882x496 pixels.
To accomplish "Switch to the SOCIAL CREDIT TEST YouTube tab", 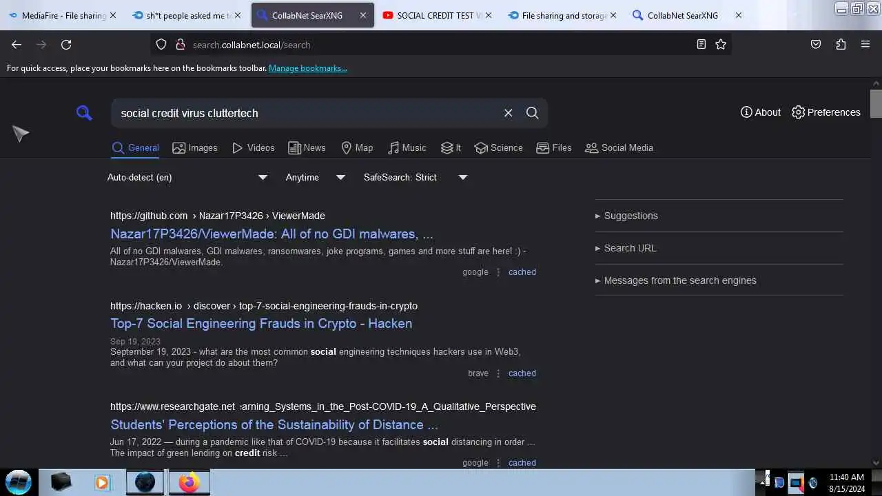I will pyautogui.click(x=436, y=15).
